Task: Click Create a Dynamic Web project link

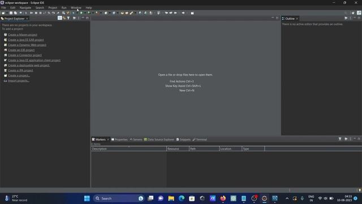Action: click(27, 45)
